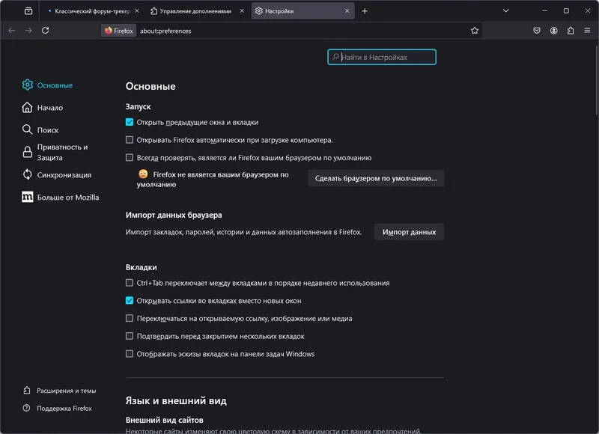Open the Extensions puzzle icon
The image size is (599, 434).
point(571,31)
